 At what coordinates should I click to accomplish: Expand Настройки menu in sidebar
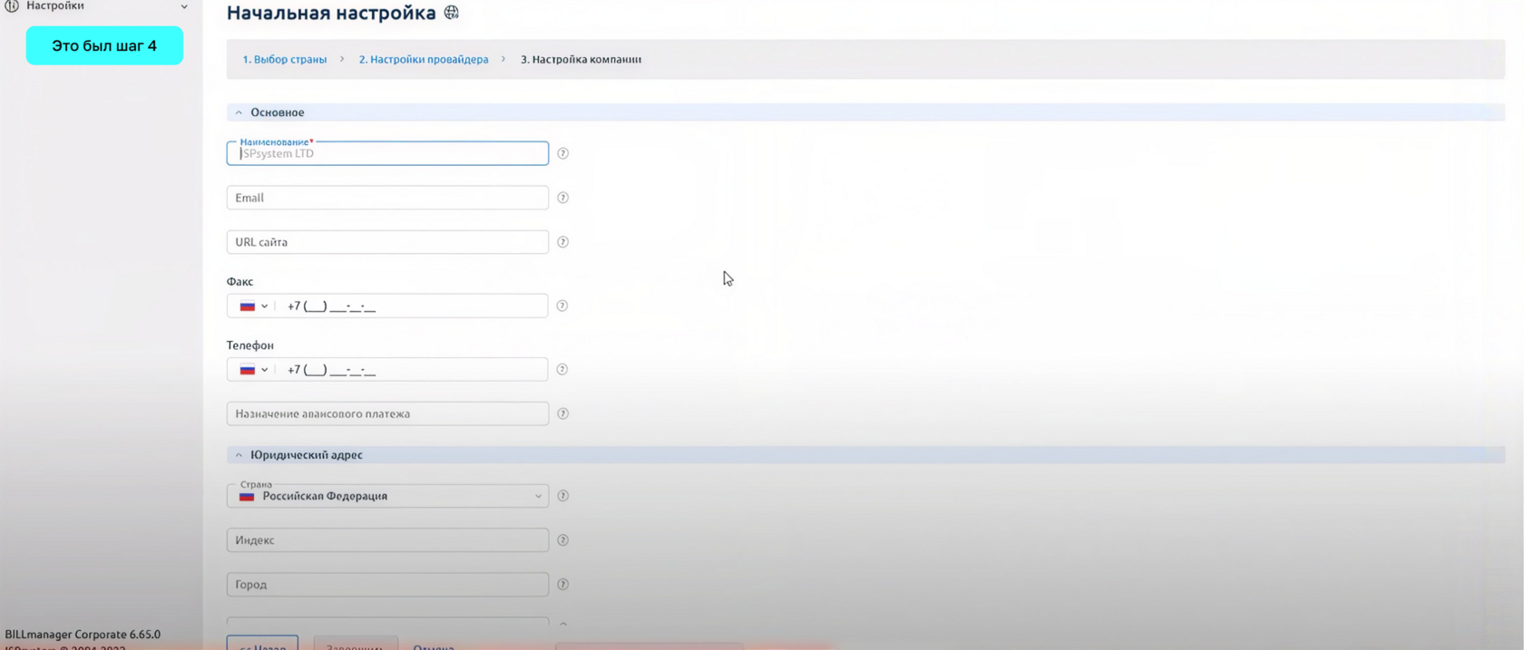184,6
